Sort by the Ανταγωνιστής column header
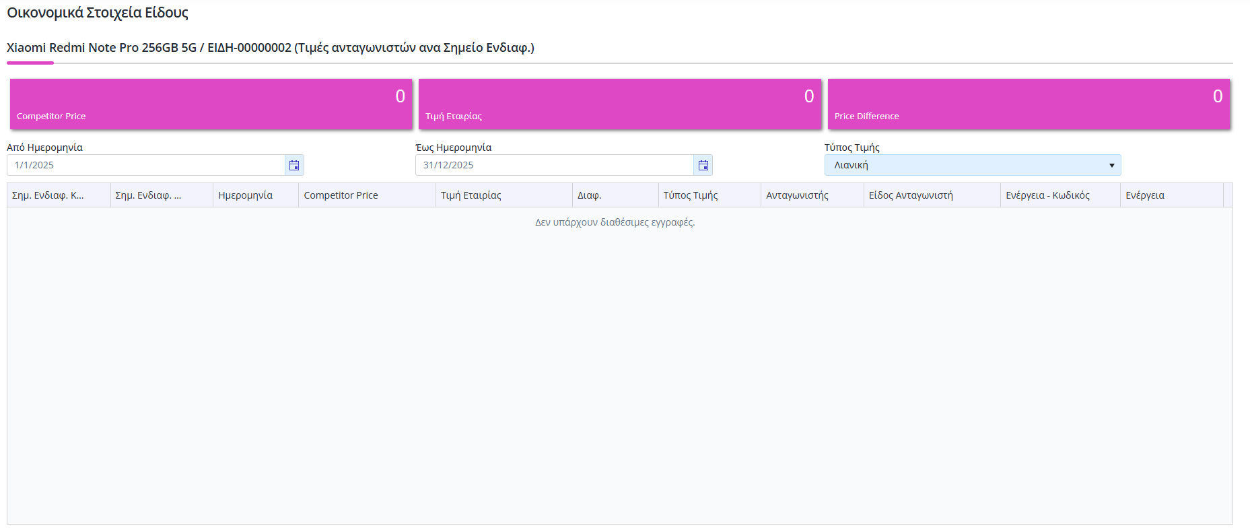This screenshot has height=532, width=1250. pyautogui.click(x=812, y=195)
